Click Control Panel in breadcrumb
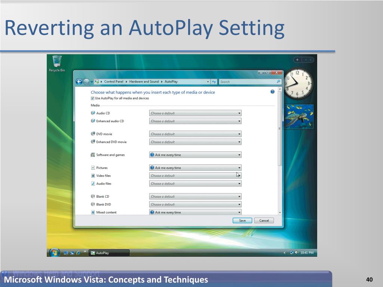Viewport: 383px width, 287px height. click(114, 81)
